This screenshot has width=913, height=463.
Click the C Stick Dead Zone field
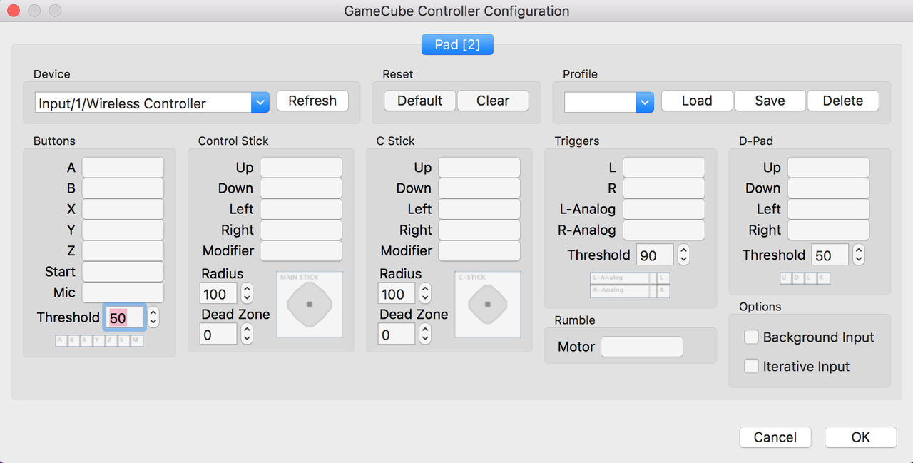(397, 334)
